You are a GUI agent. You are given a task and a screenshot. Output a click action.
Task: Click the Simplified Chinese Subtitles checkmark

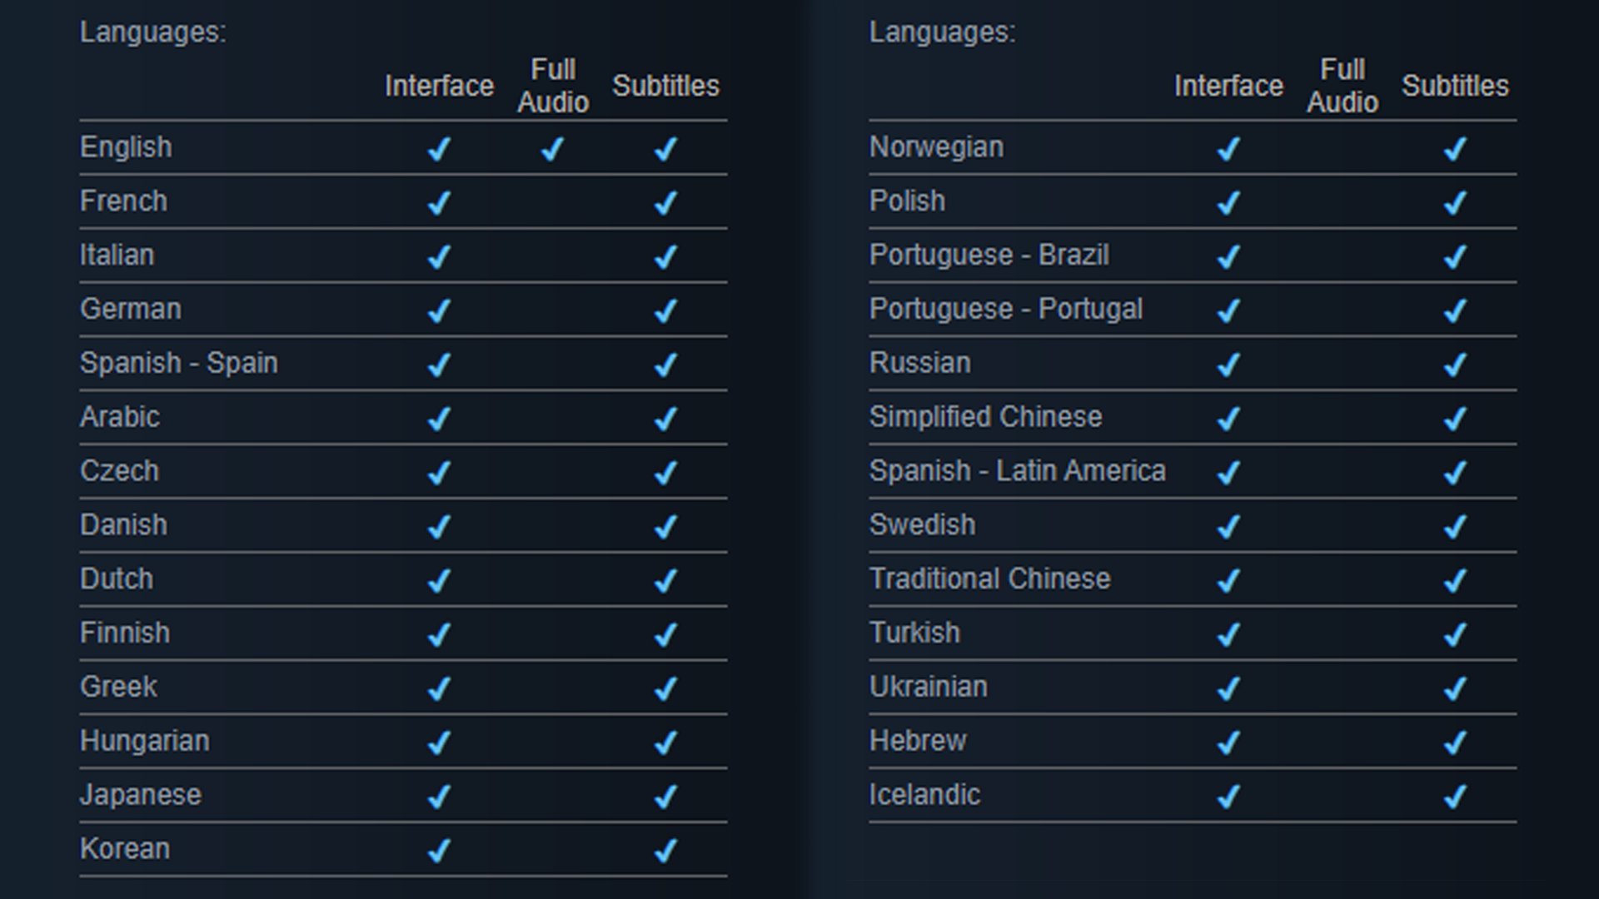(1454, 418)
